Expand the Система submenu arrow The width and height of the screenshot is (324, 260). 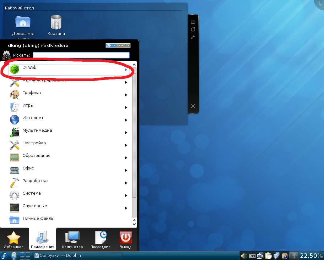click(x=126, y=196)
